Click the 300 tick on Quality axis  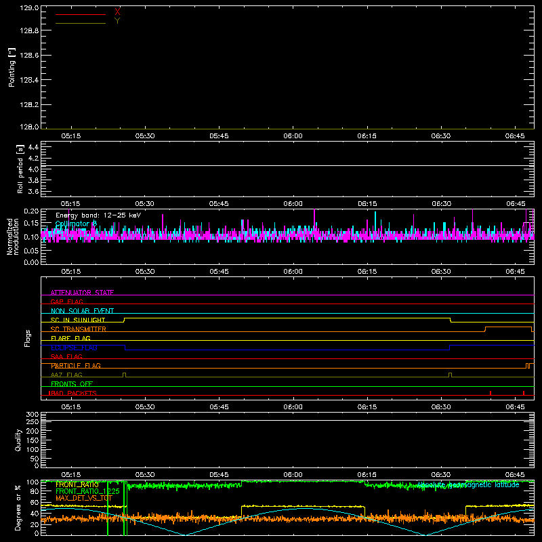click(x=33, y=415)
